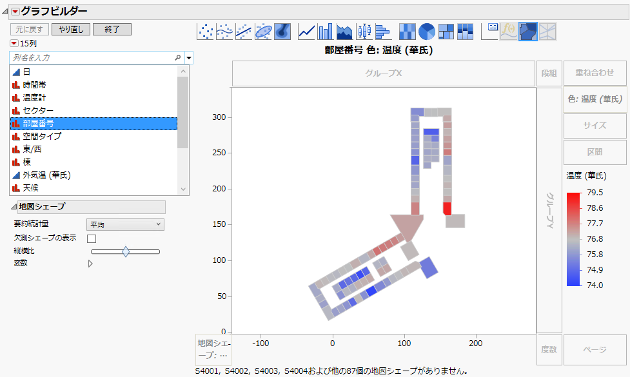This screenshot has width=630, height=377.
Task: Select the Area chart element icon
Action: [x=345, y=32]
